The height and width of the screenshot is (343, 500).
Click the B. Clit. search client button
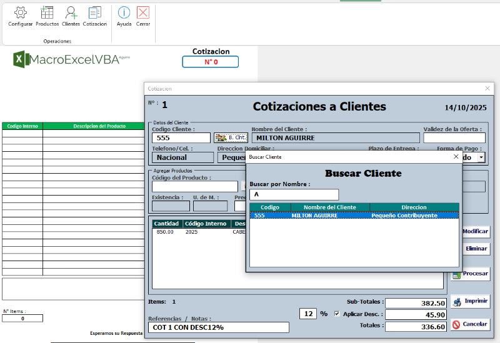[x=231, y=137]
